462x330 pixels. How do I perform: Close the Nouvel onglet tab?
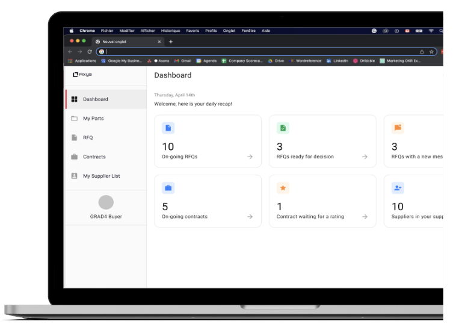159,42
